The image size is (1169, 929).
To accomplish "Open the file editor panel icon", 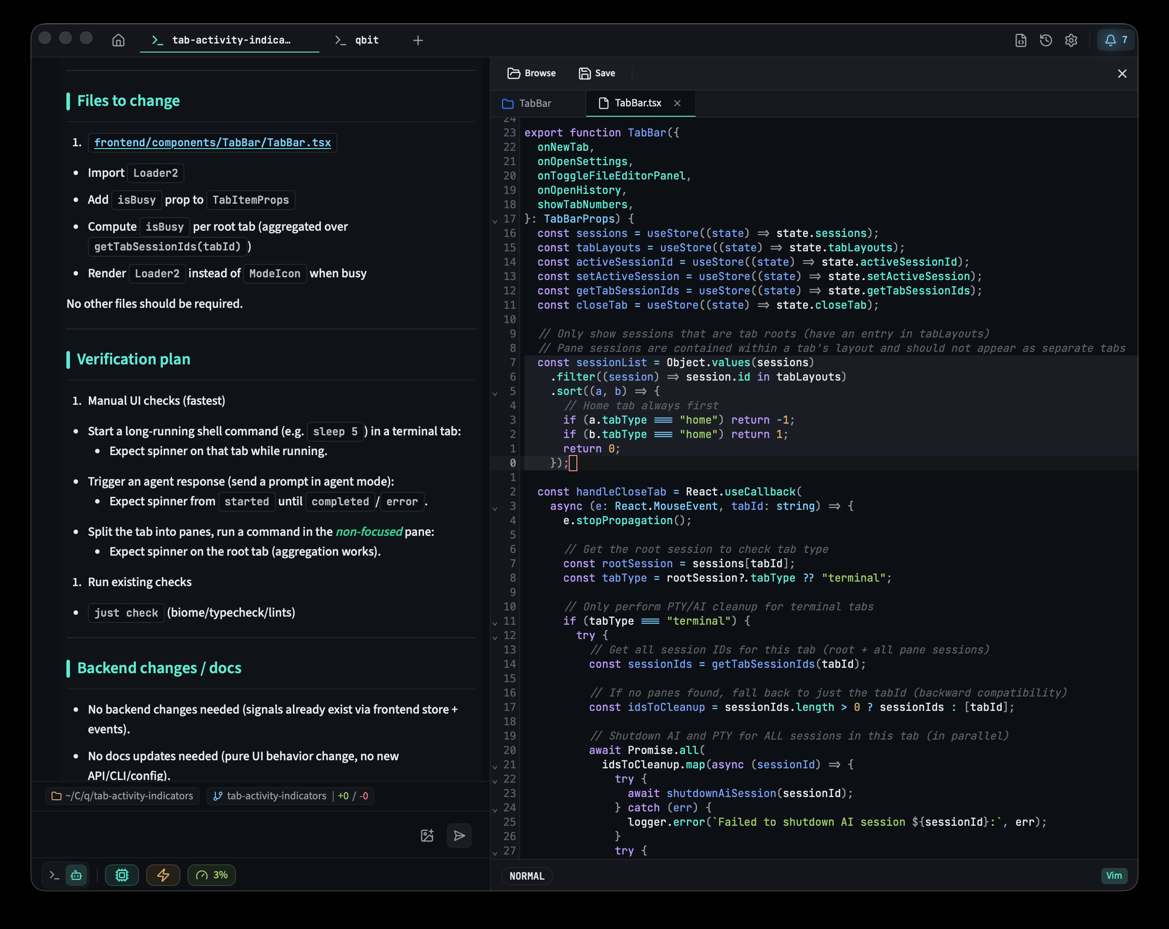I will point(1021,40).
